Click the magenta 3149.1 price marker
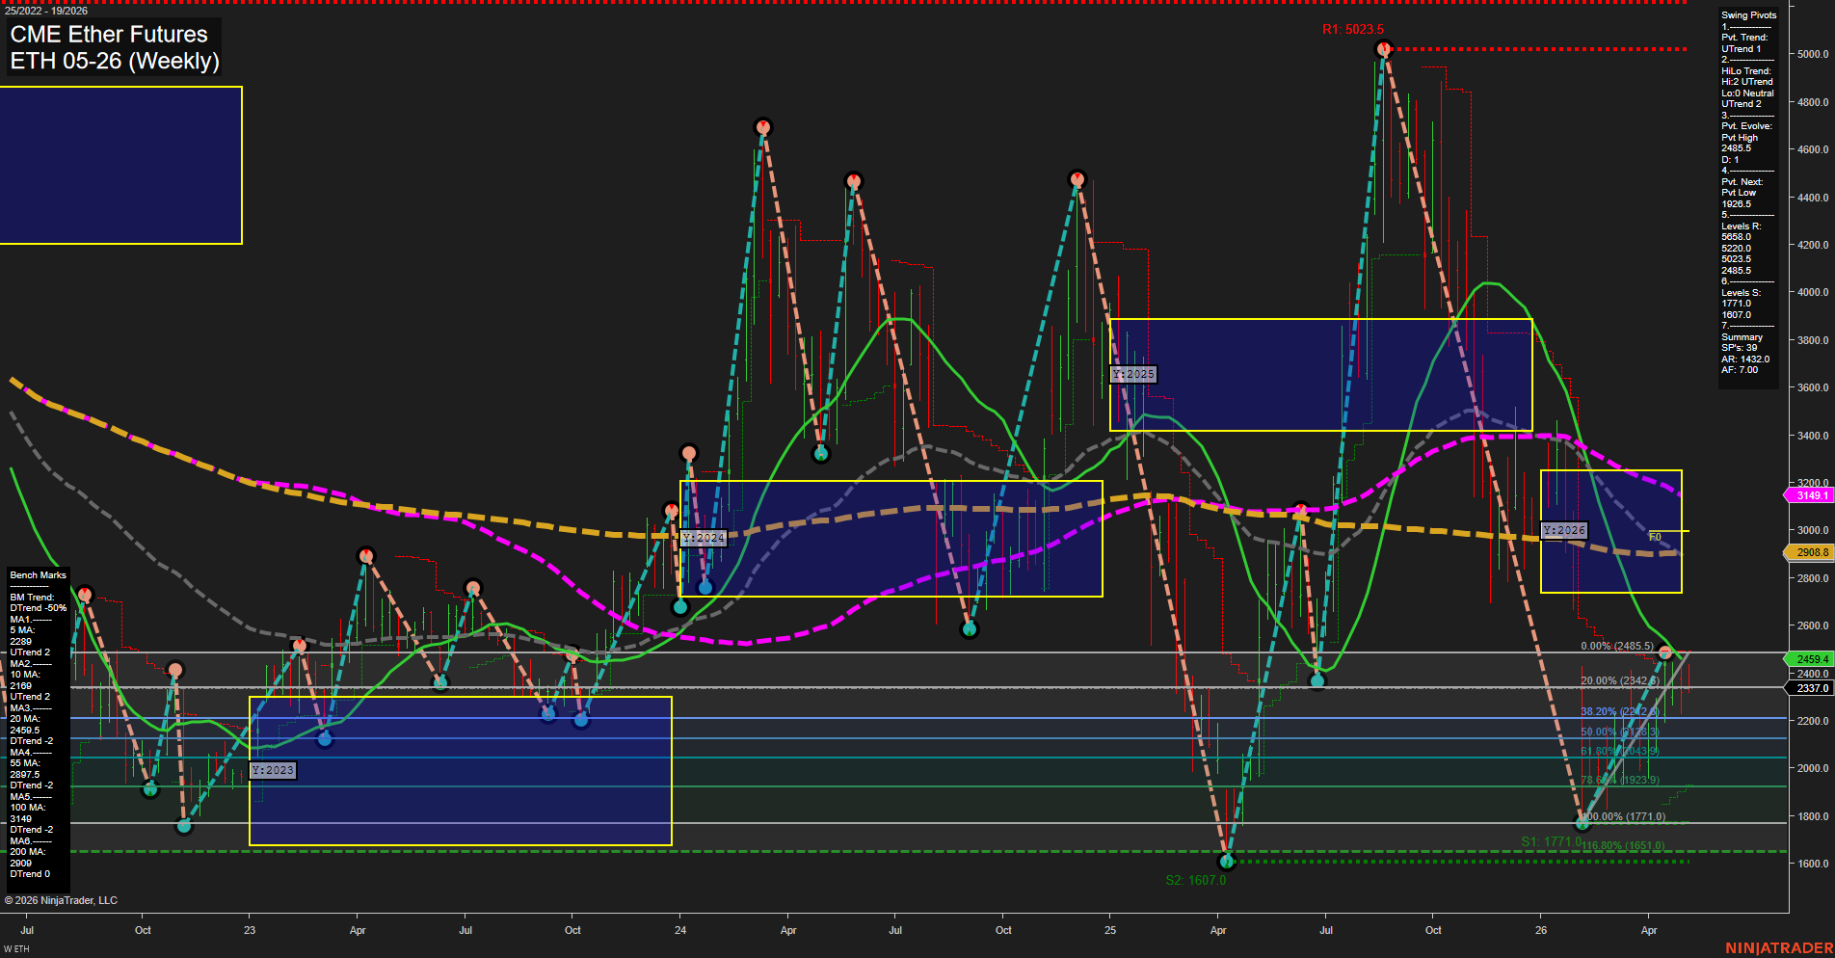 pos(1809,495)
